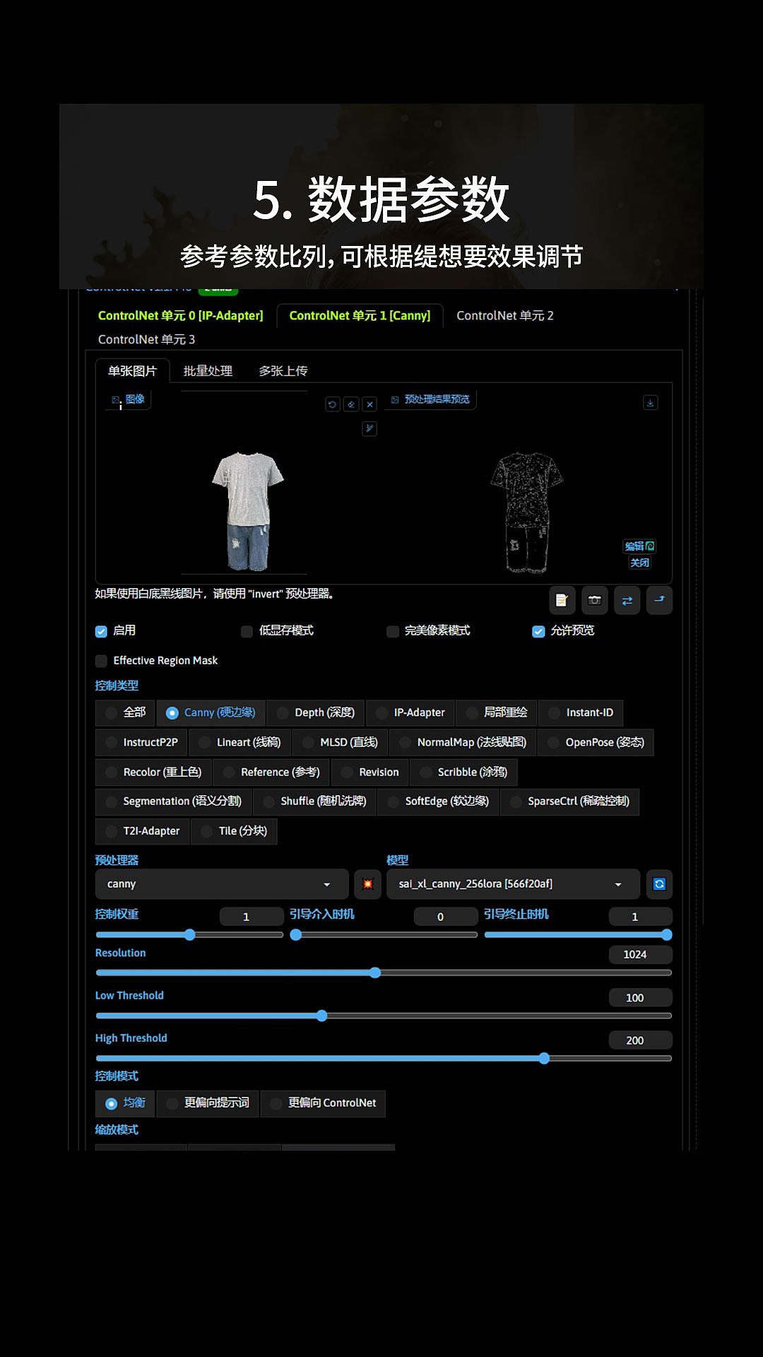Select Recolor (重上色) control type
Screen dimensions: 763x1357
(x=153, y=772)
